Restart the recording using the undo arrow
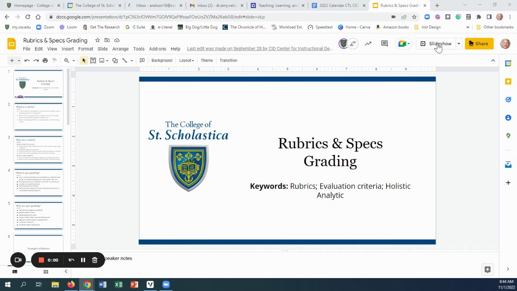Screen dimensions: 517x291 (x=71, y=260)
